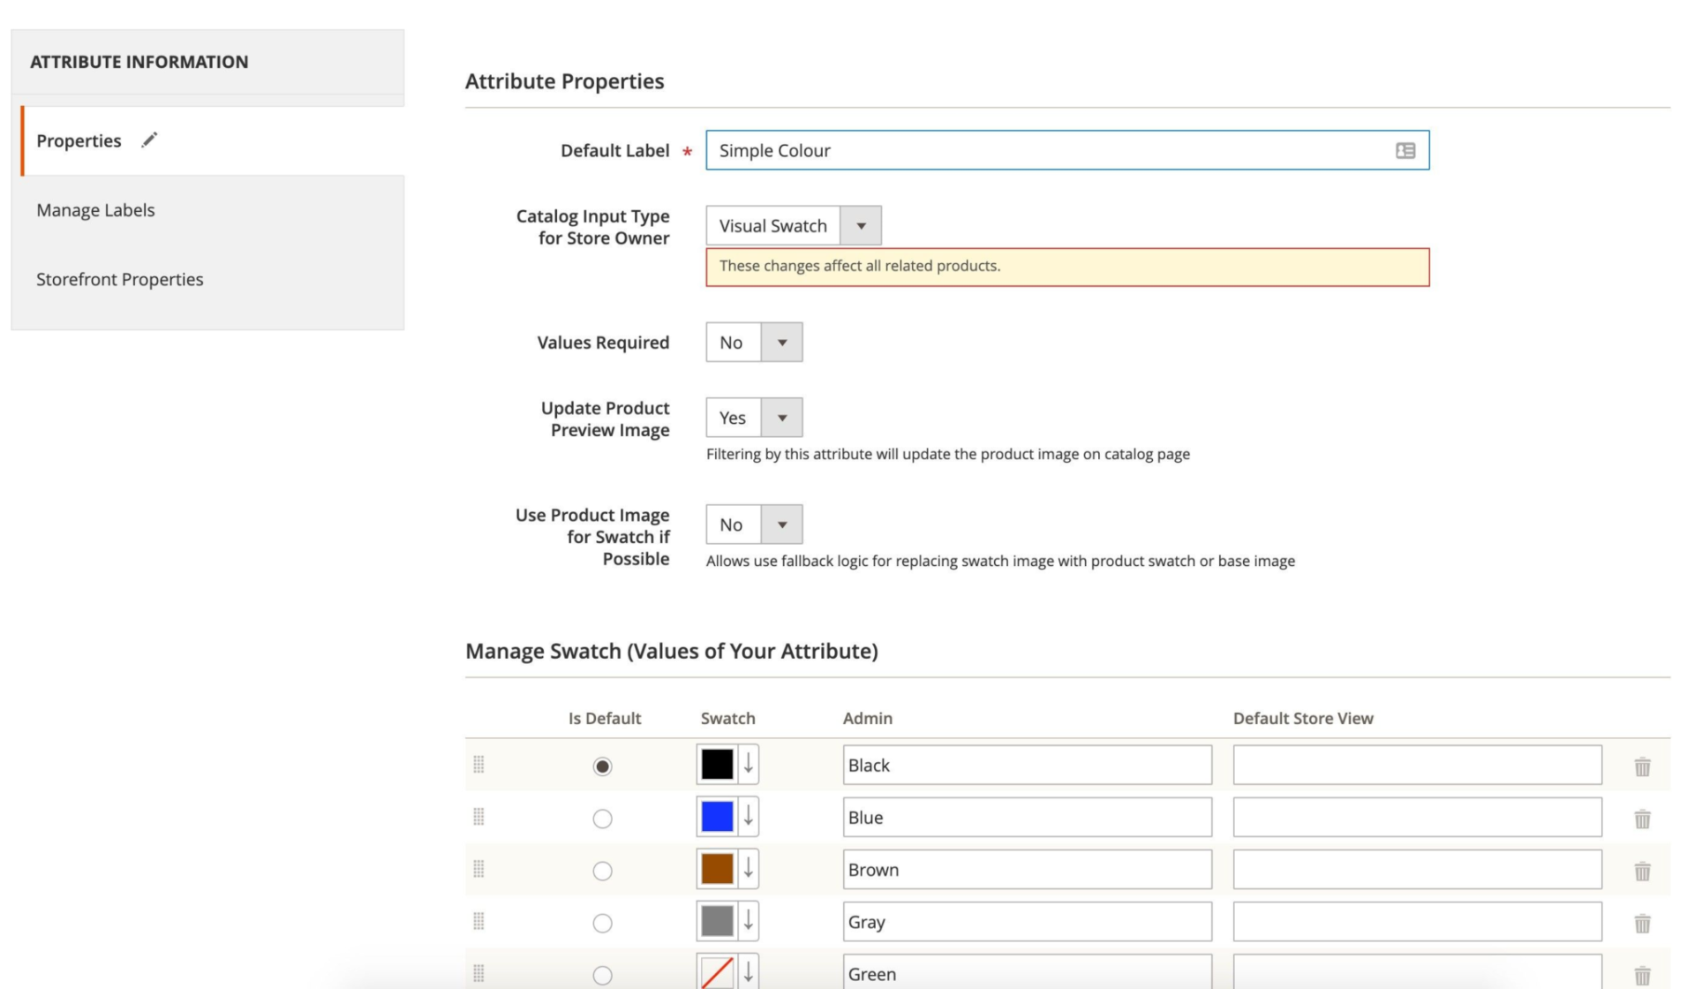Image resolution: width=1695 pixels, height=989 pixels.
Task: Open the Catalog Input Type dropdown
Action: pos(862,225)
